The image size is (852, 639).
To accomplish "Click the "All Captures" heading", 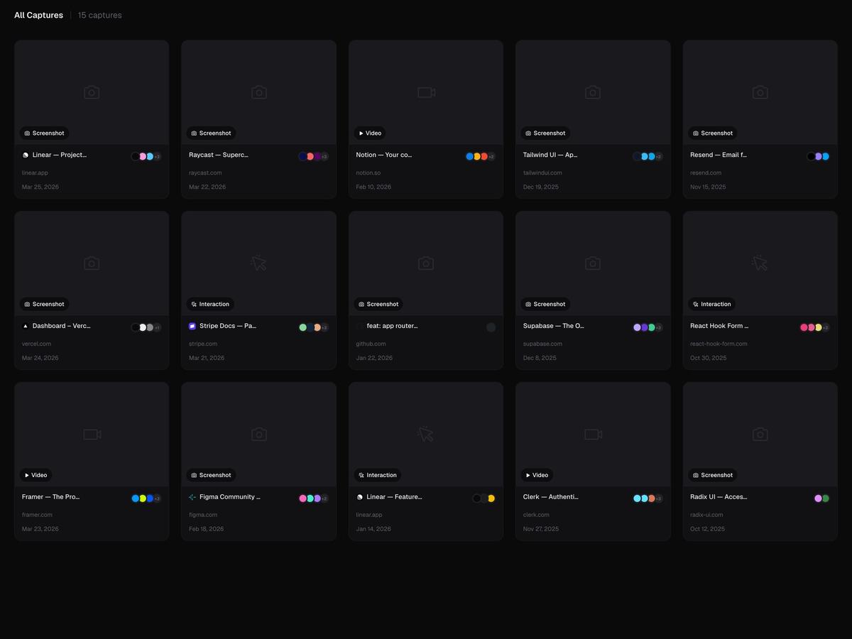I will (38, 15).
